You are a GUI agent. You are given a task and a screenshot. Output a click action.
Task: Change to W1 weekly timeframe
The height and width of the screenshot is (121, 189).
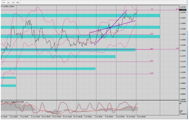[x=13, y=2]
